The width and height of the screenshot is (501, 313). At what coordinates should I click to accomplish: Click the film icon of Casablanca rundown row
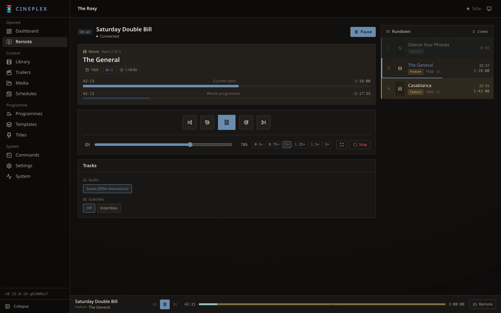(x=400, y=89)
